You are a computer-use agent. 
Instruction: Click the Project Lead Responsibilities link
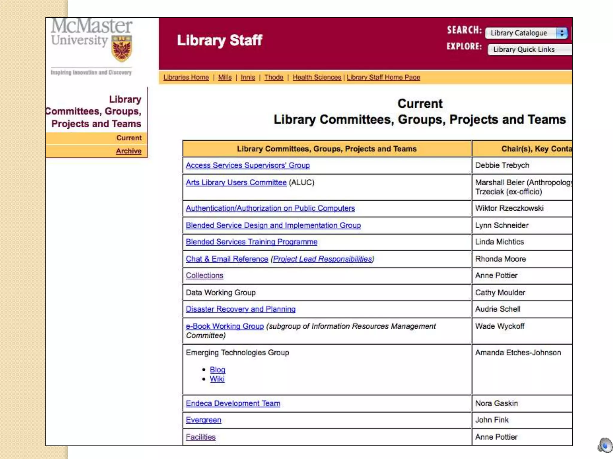point(322,259)
